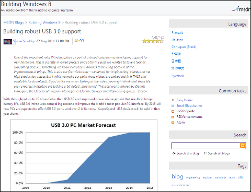
Task: Open the MSDN Blogs breadcrumb link
Action: 14,22
